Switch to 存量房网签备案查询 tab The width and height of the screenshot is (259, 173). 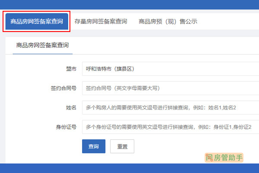point(101,21)
